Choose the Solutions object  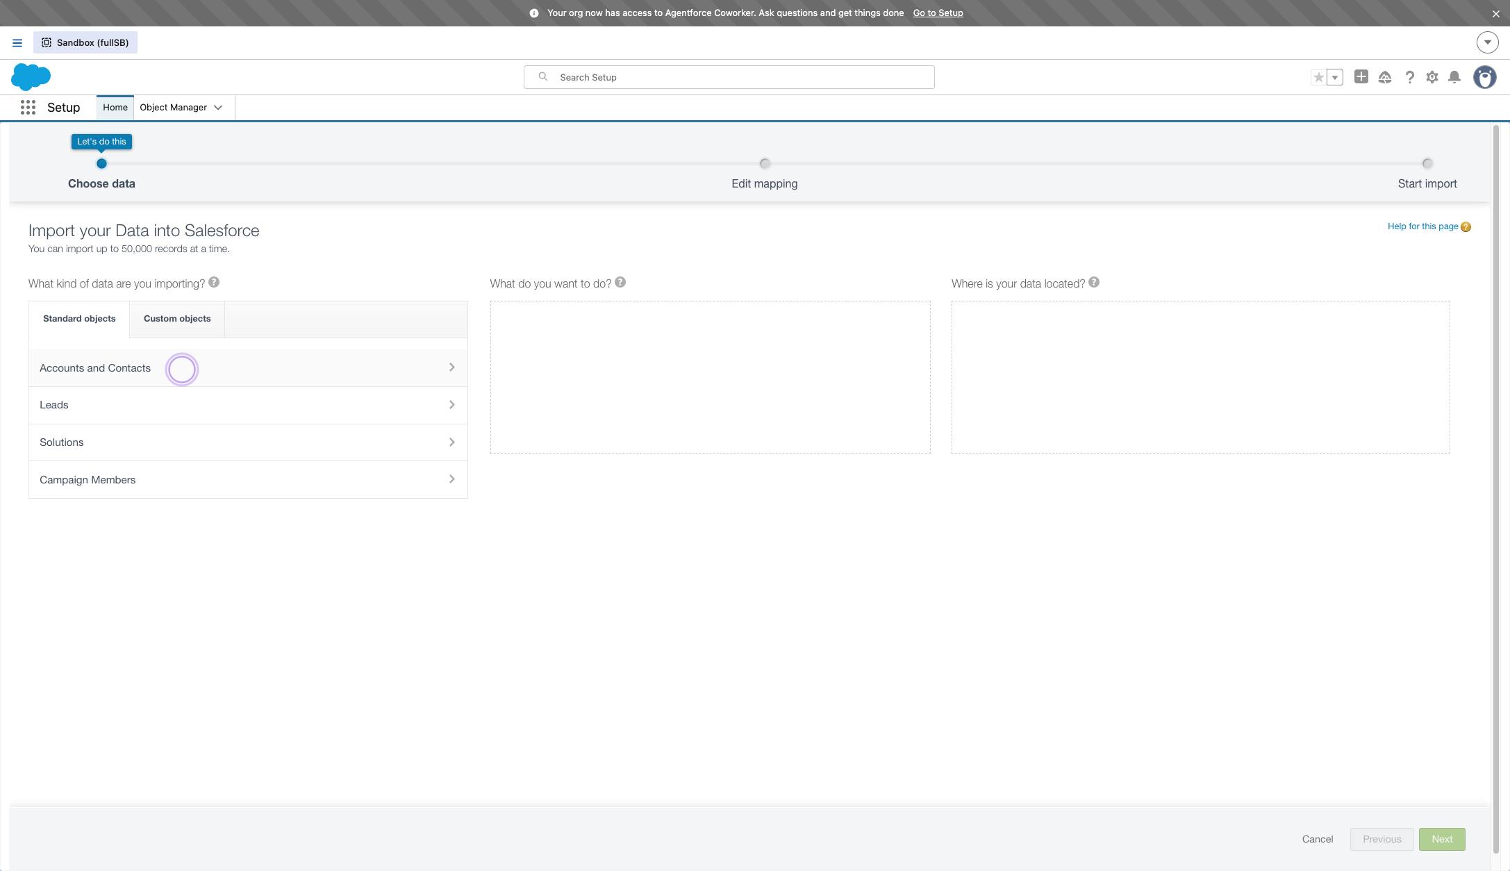click(248, 442)
